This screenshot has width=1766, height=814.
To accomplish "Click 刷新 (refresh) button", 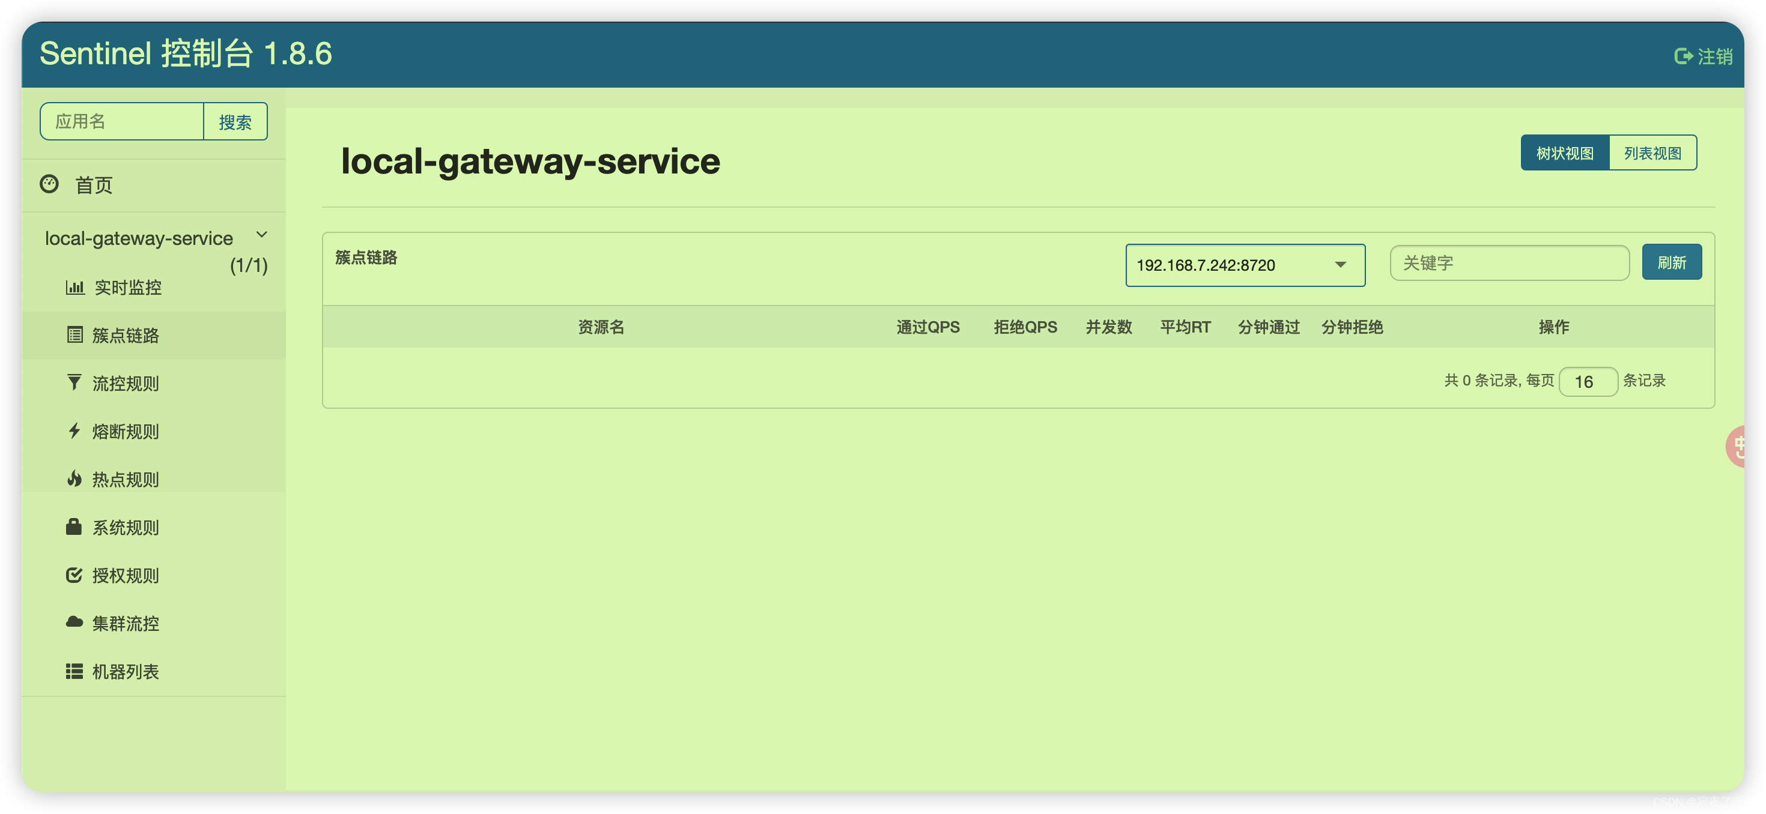I will 1671,262.
